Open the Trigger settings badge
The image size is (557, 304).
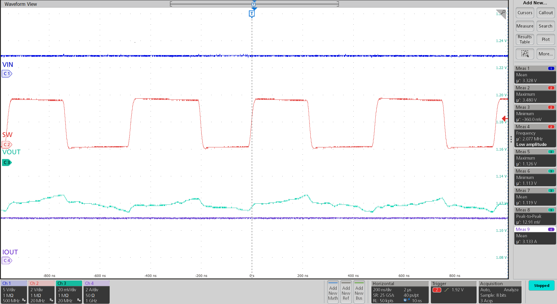point(454,292)
